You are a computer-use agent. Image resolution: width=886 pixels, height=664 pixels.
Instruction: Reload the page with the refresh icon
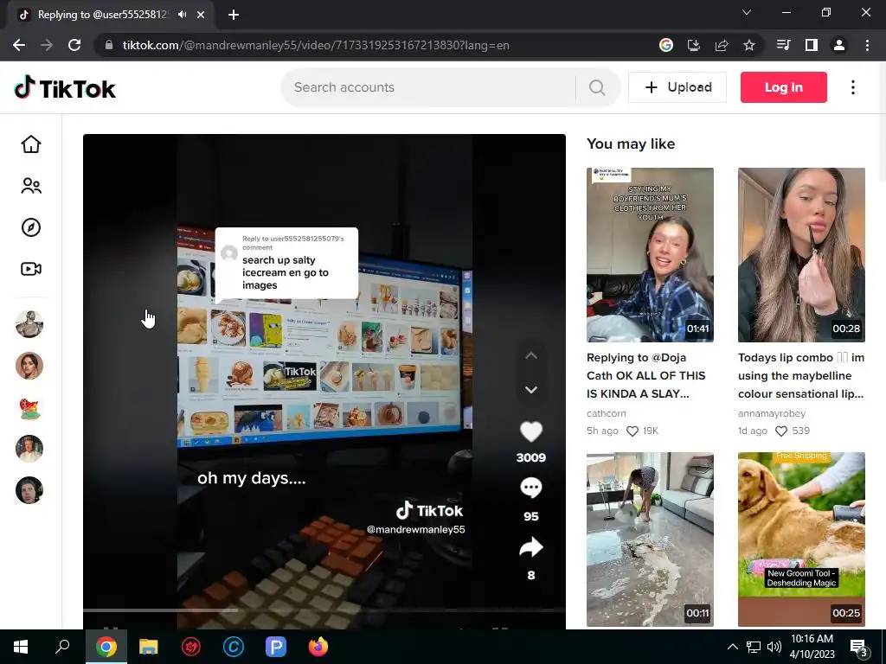coord(74,45)
